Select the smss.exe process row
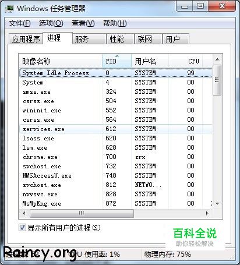This screenshot has height=265, width=240. click(x=116, y=91)
